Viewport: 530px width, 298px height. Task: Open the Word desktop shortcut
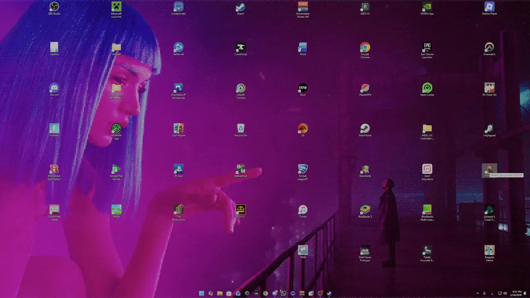[303, 49]
